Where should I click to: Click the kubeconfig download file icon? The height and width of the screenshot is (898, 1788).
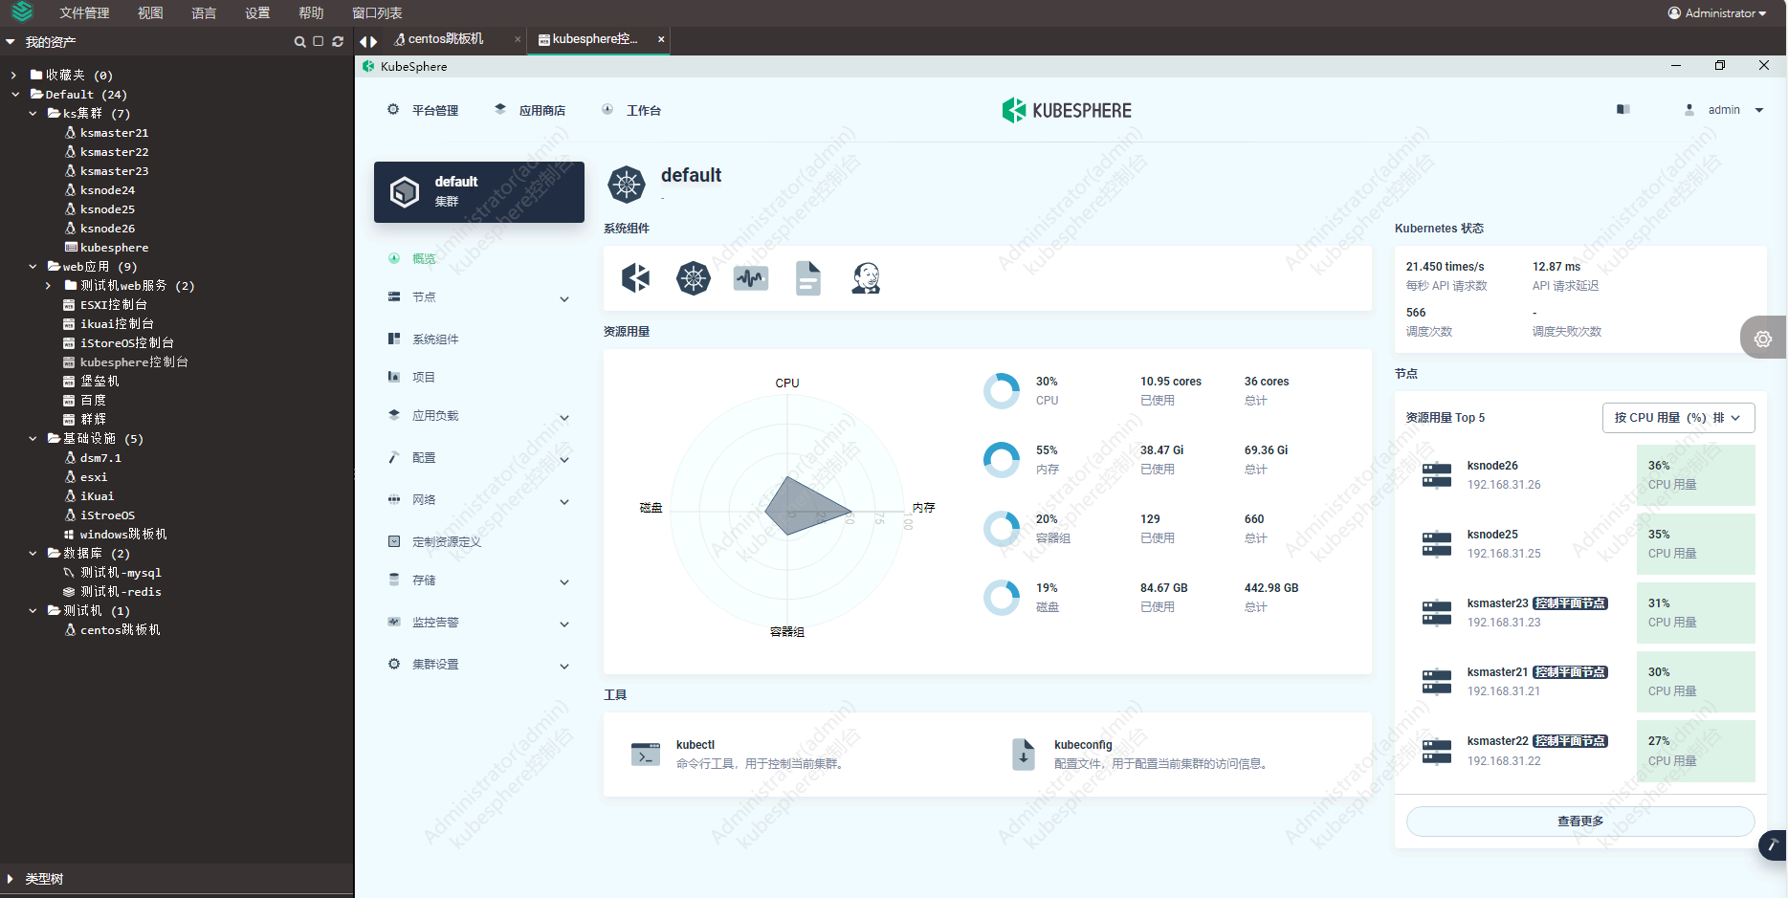[1024, 755]
